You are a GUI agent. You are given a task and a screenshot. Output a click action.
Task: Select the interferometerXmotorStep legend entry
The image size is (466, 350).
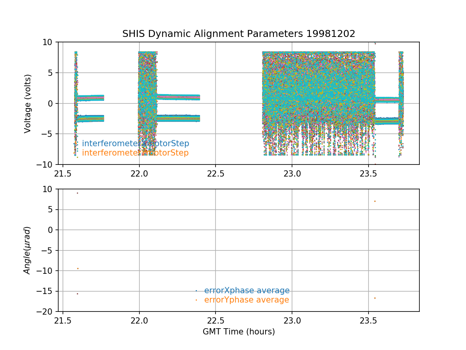pos(135,143)
